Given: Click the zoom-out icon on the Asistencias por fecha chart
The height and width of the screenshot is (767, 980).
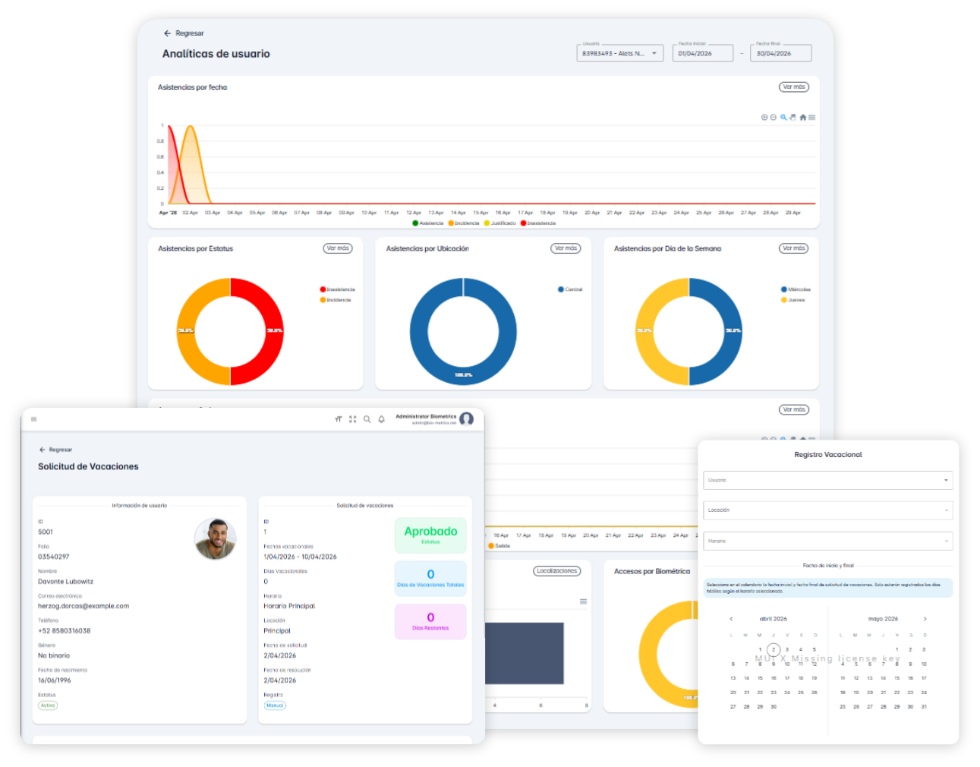Looking at the screenshot, I should click(774, 118).
